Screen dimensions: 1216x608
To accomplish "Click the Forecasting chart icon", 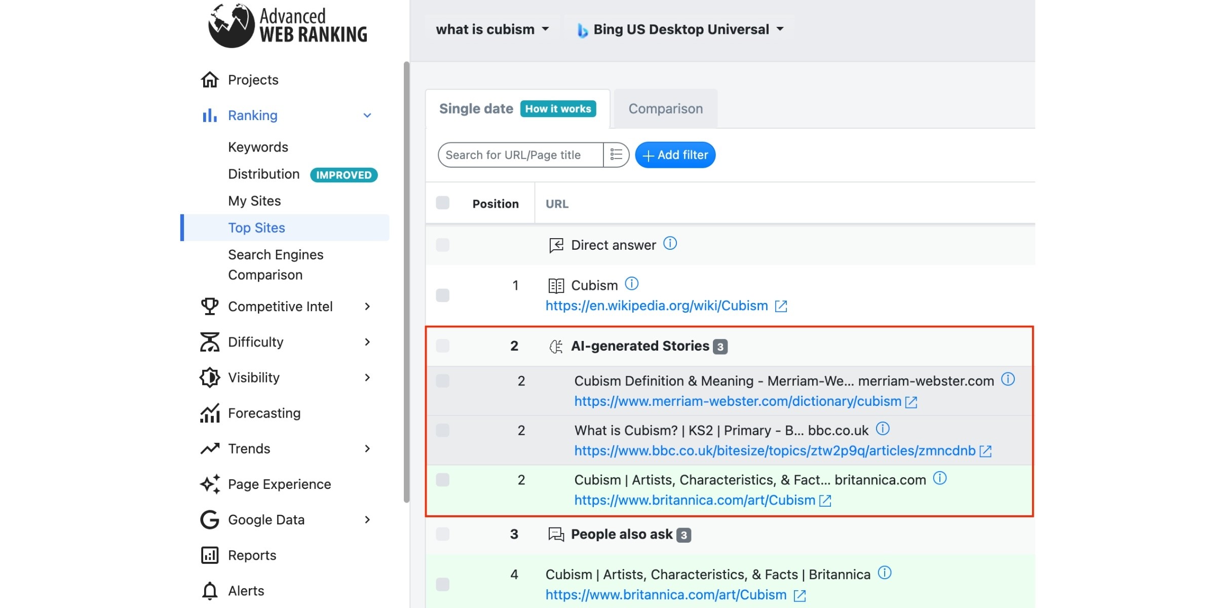I will tap(210, 413).
